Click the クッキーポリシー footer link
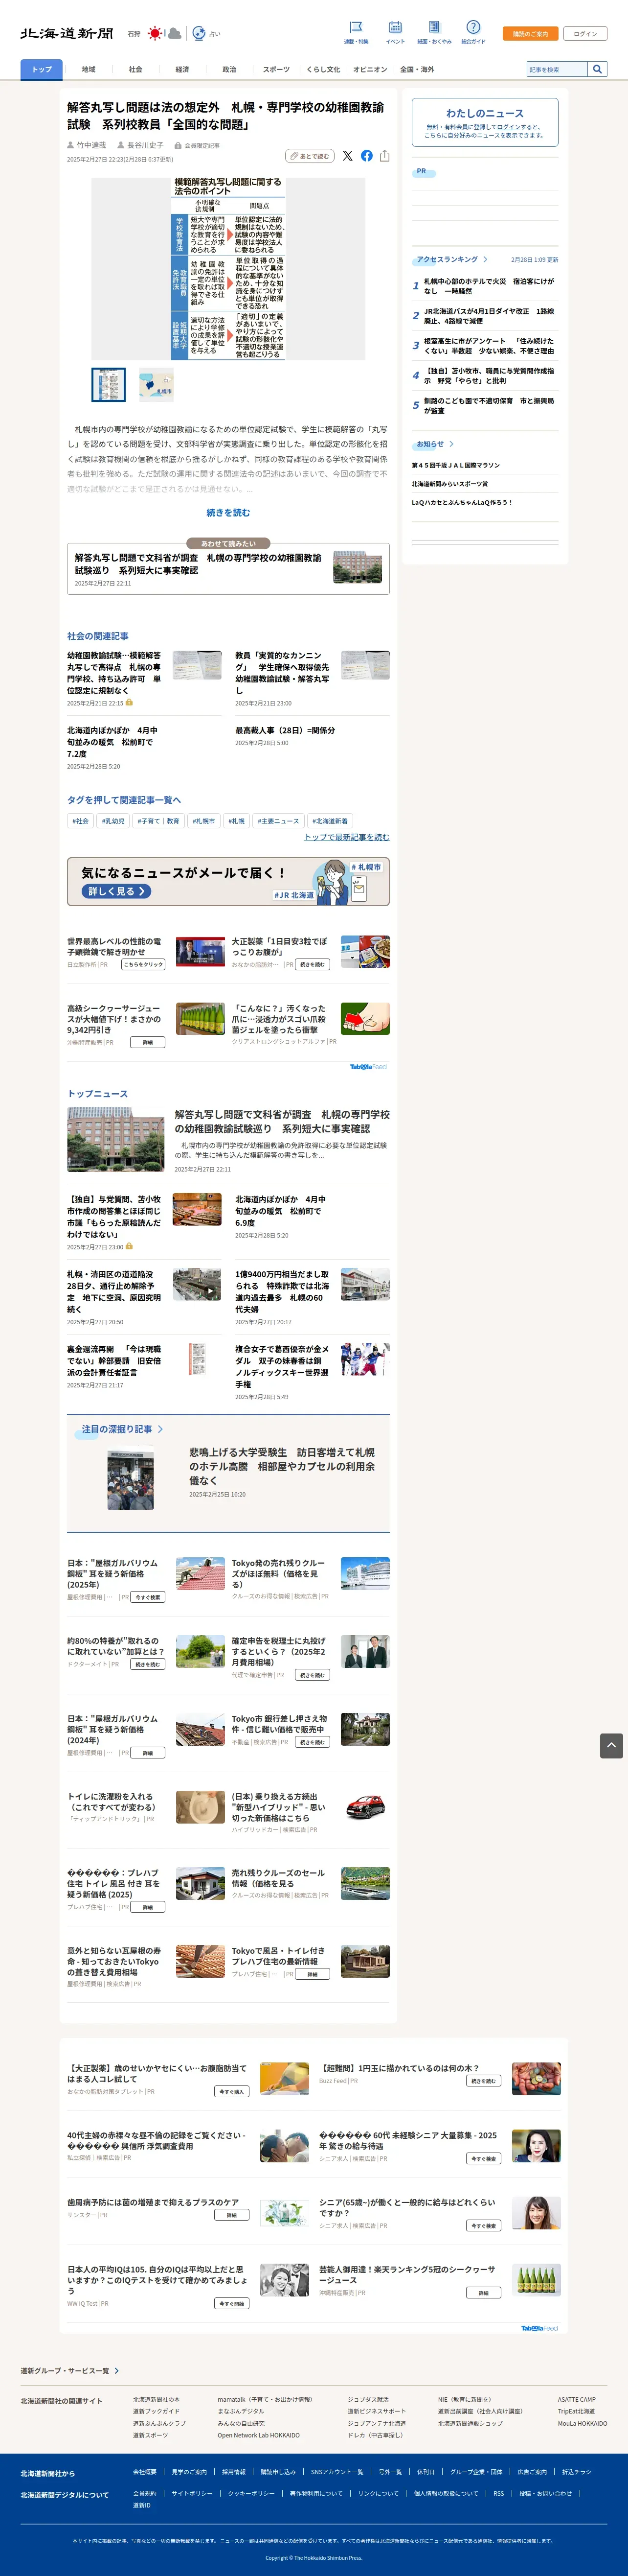This screenshot has height=2576, width=628. [x=250, y=2493]
